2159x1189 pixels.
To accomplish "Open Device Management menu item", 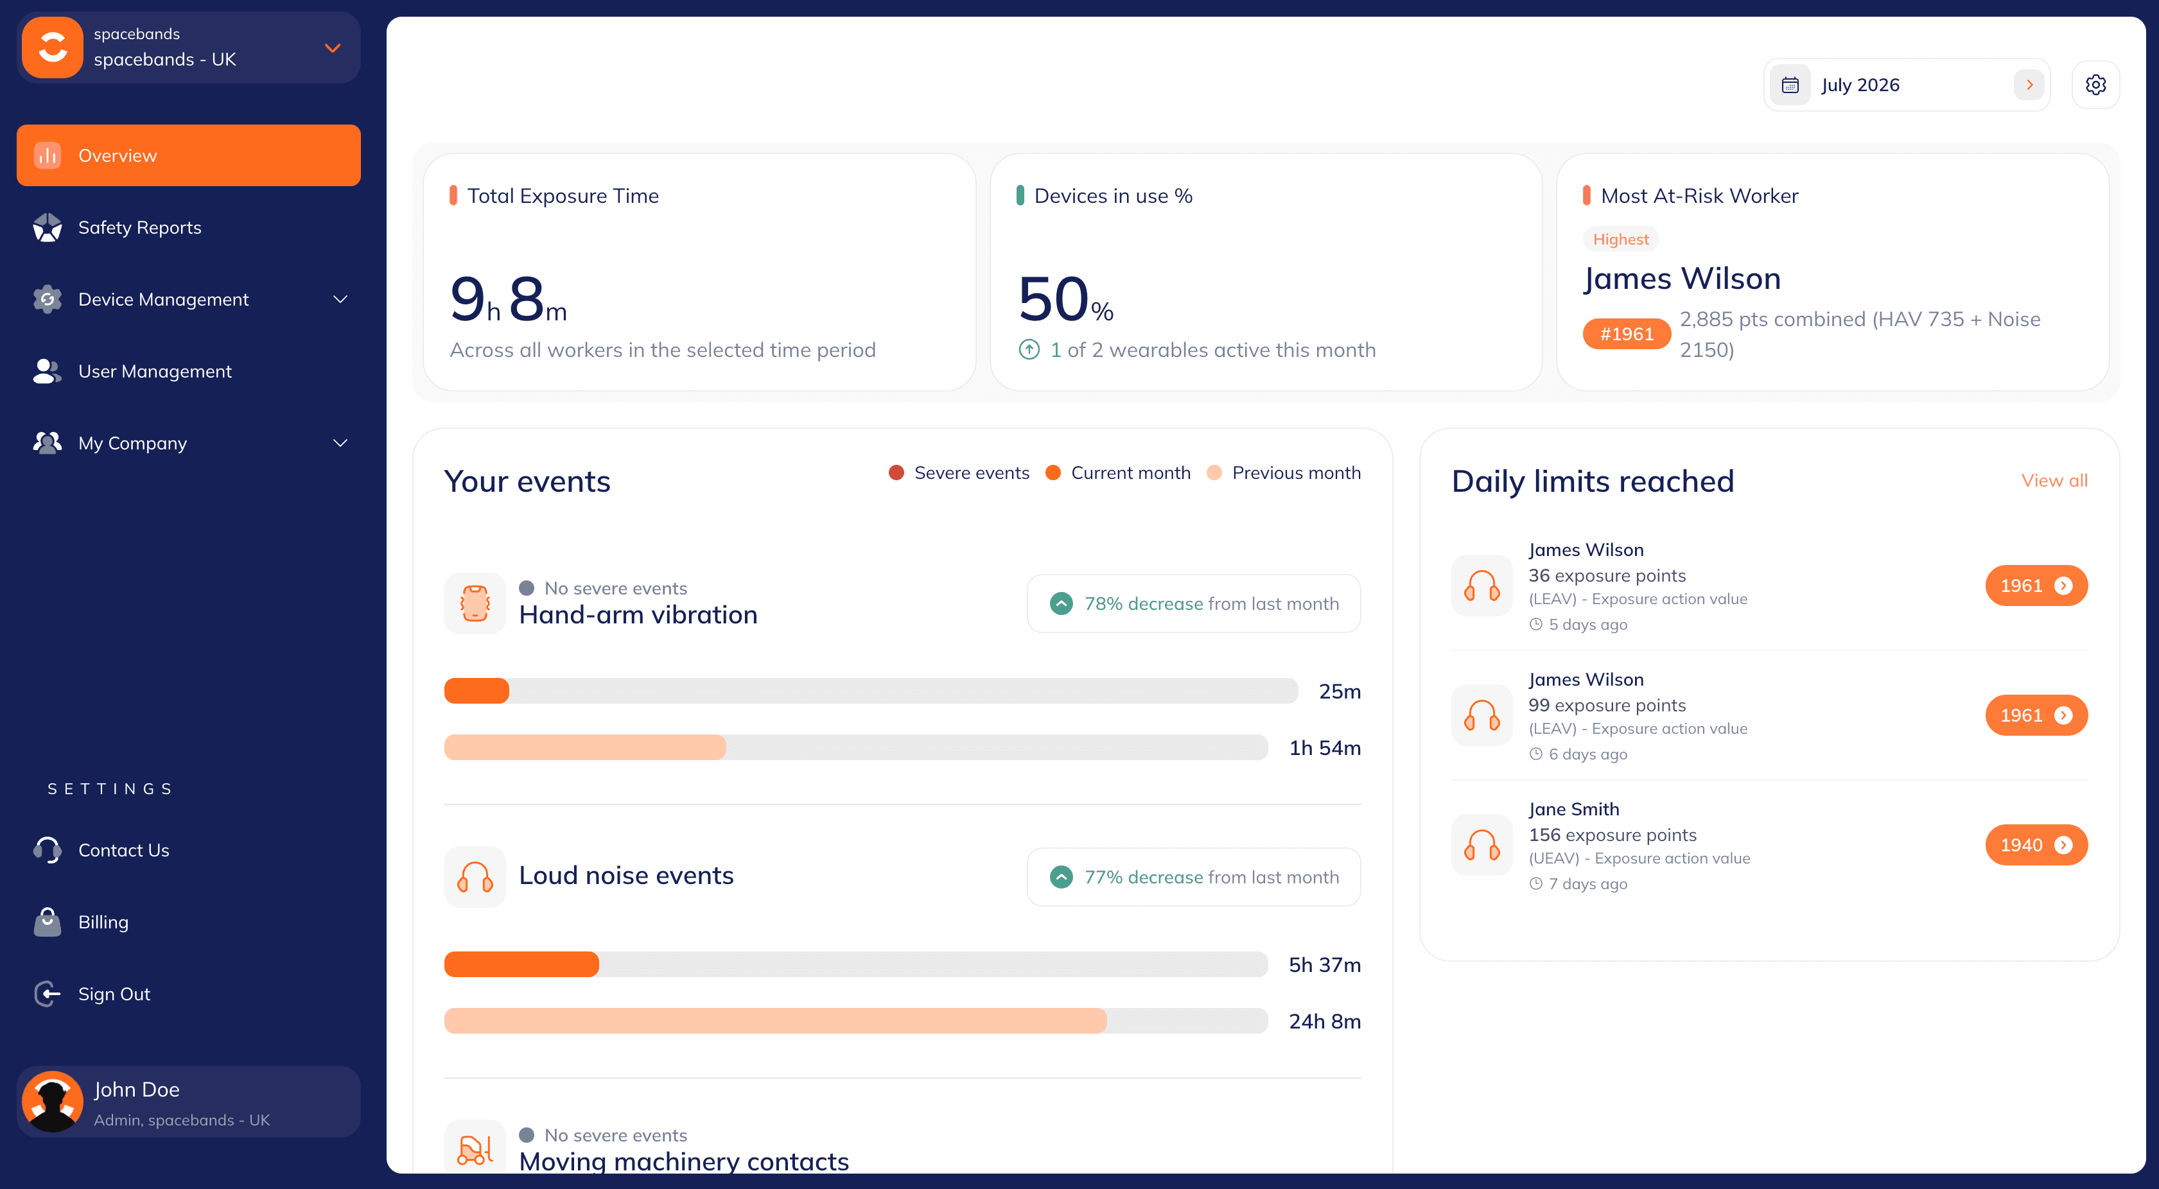I will coord(189,299).
